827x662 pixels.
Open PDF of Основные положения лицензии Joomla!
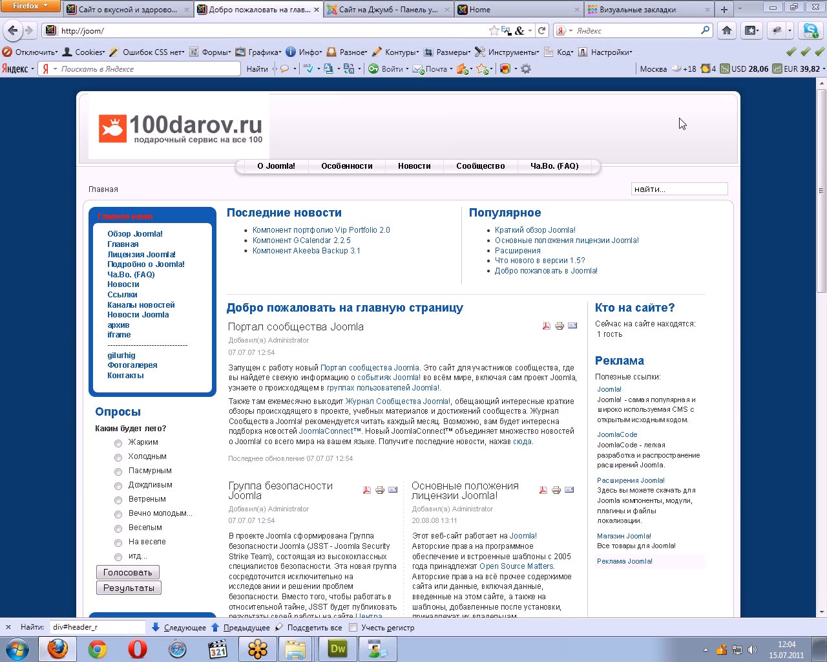tap(543, 490)
